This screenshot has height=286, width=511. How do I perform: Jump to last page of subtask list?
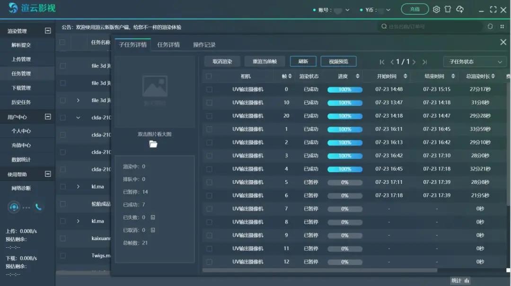(x=425, y=62)
